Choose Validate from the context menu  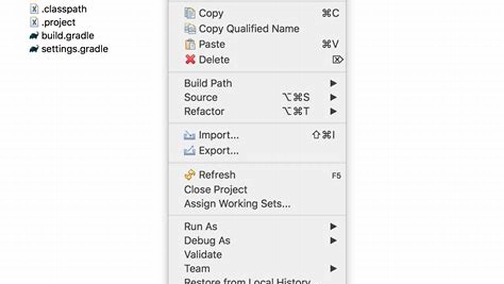coord(203,254)
